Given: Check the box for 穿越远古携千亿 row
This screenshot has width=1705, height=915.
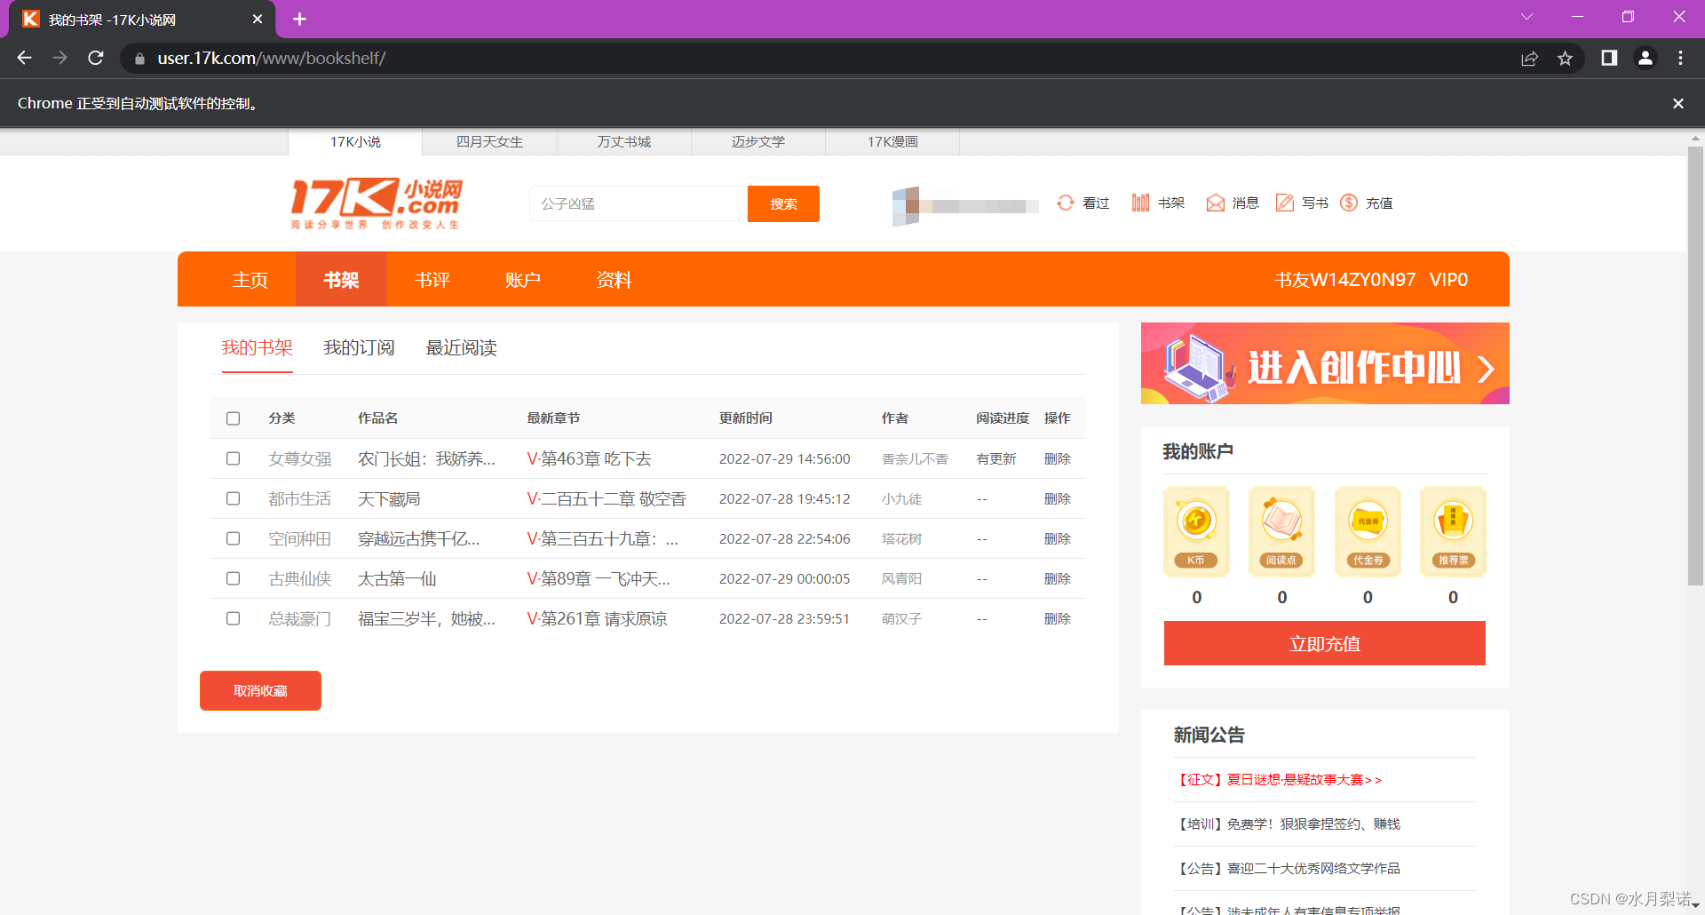Looking at the screenshot, I should coord(233,538).
